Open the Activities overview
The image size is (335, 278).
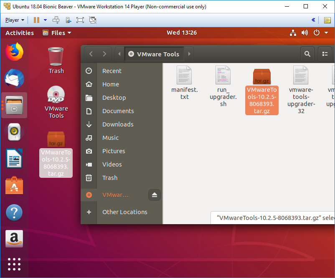coord(20,33)
